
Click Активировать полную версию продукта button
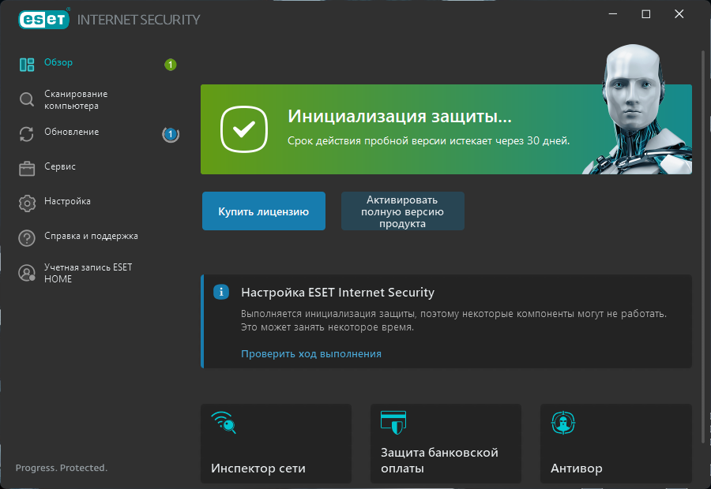pos(403,211)
